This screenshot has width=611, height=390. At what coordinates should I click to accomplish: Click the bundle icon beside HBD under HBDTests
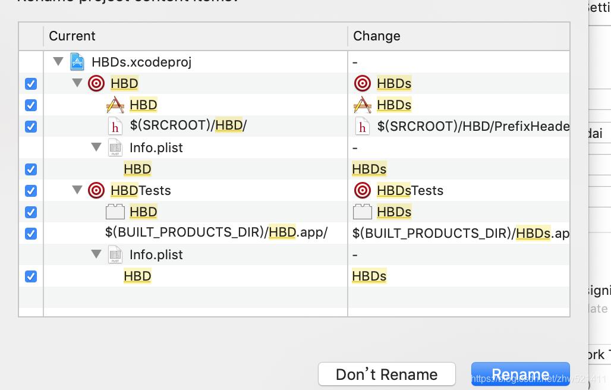[115, 212]
